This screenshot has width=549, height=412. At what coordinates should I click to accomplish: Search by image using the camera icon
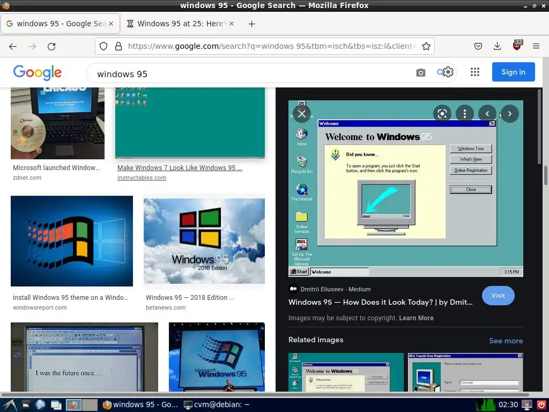420,72
